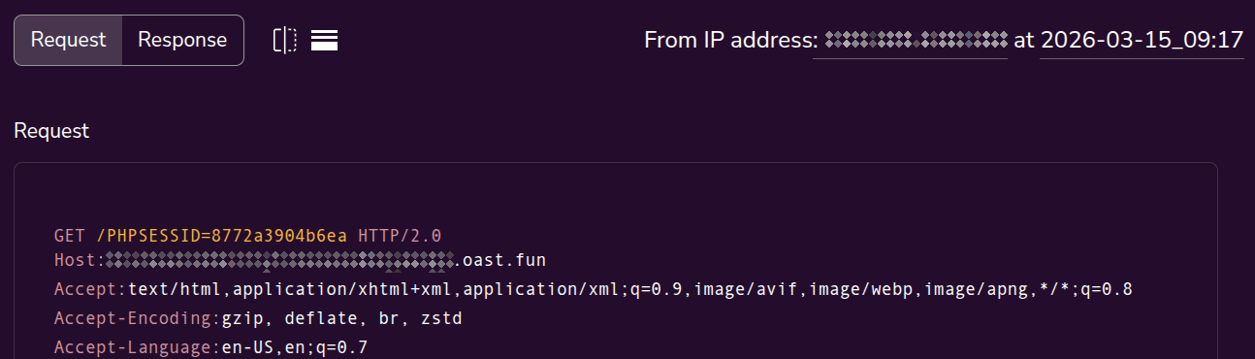This screenshot has height=359, width=1255.
Task: Click the gzip, deflate, br, zstd value
Action: [x=342, y=318]
